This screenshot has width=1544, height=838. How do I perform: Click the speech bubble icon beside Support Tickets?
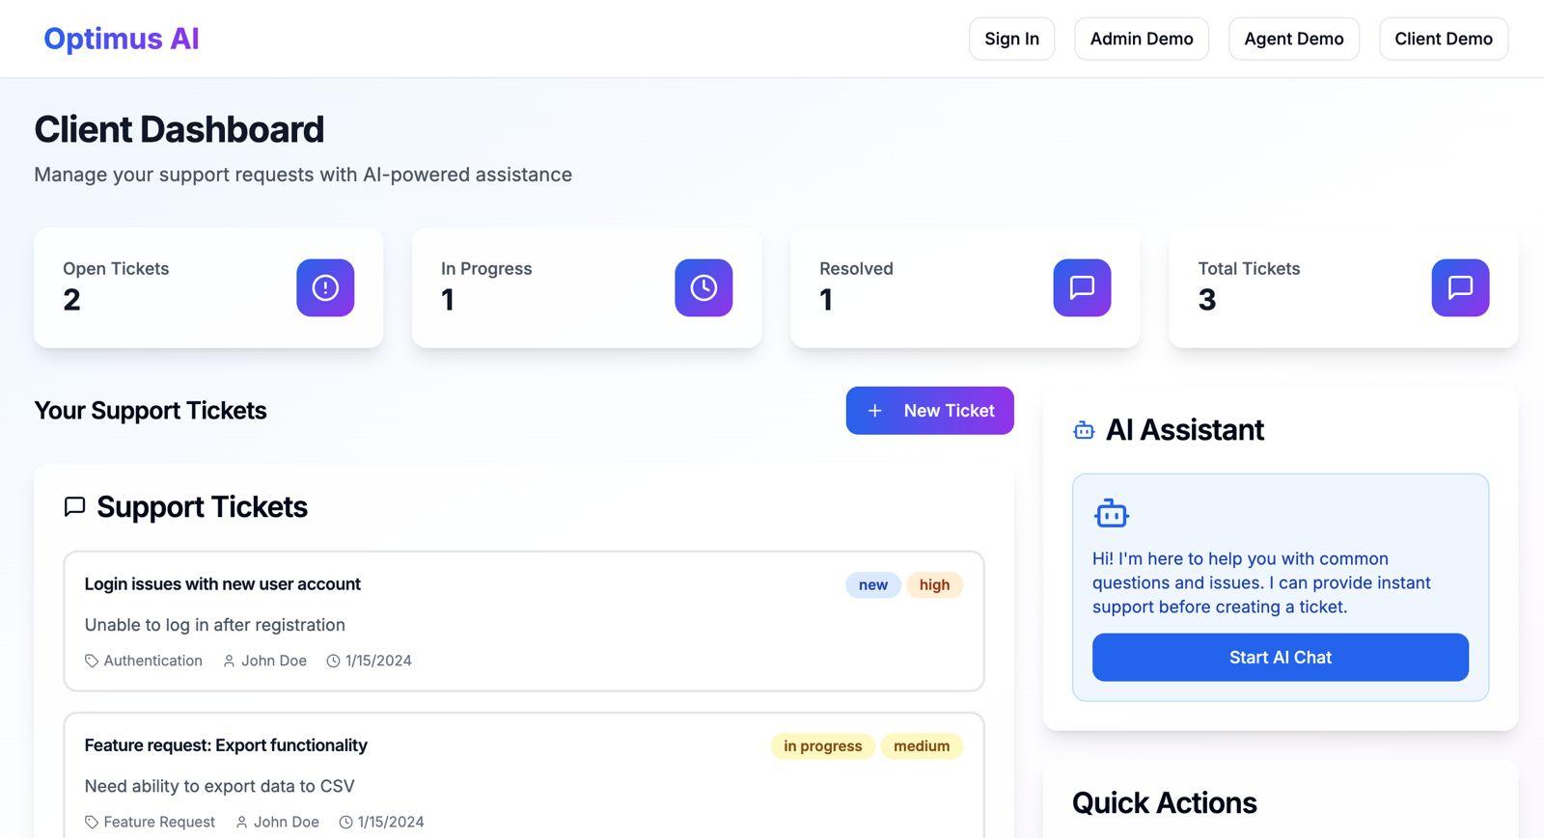[x=74, y=507]
